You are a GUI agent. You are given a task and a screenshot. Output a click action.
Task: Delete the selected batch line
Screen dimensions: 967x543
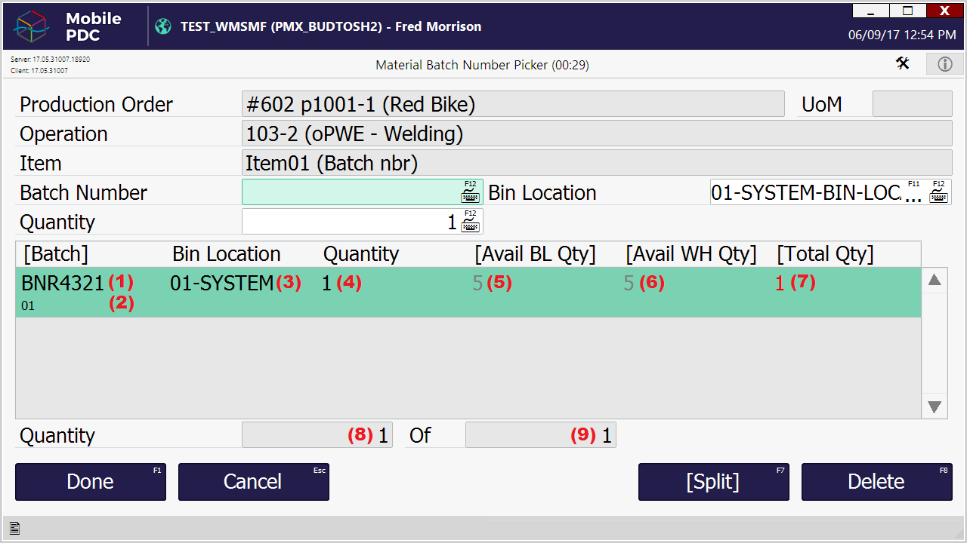coord(876,482)
